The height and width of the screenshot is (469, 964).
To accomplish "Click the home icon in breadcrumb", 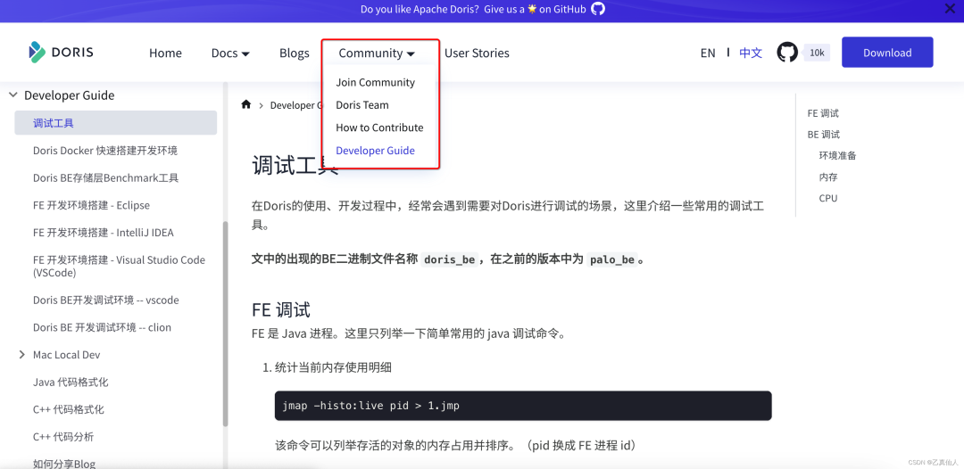I will coord(246,104).
